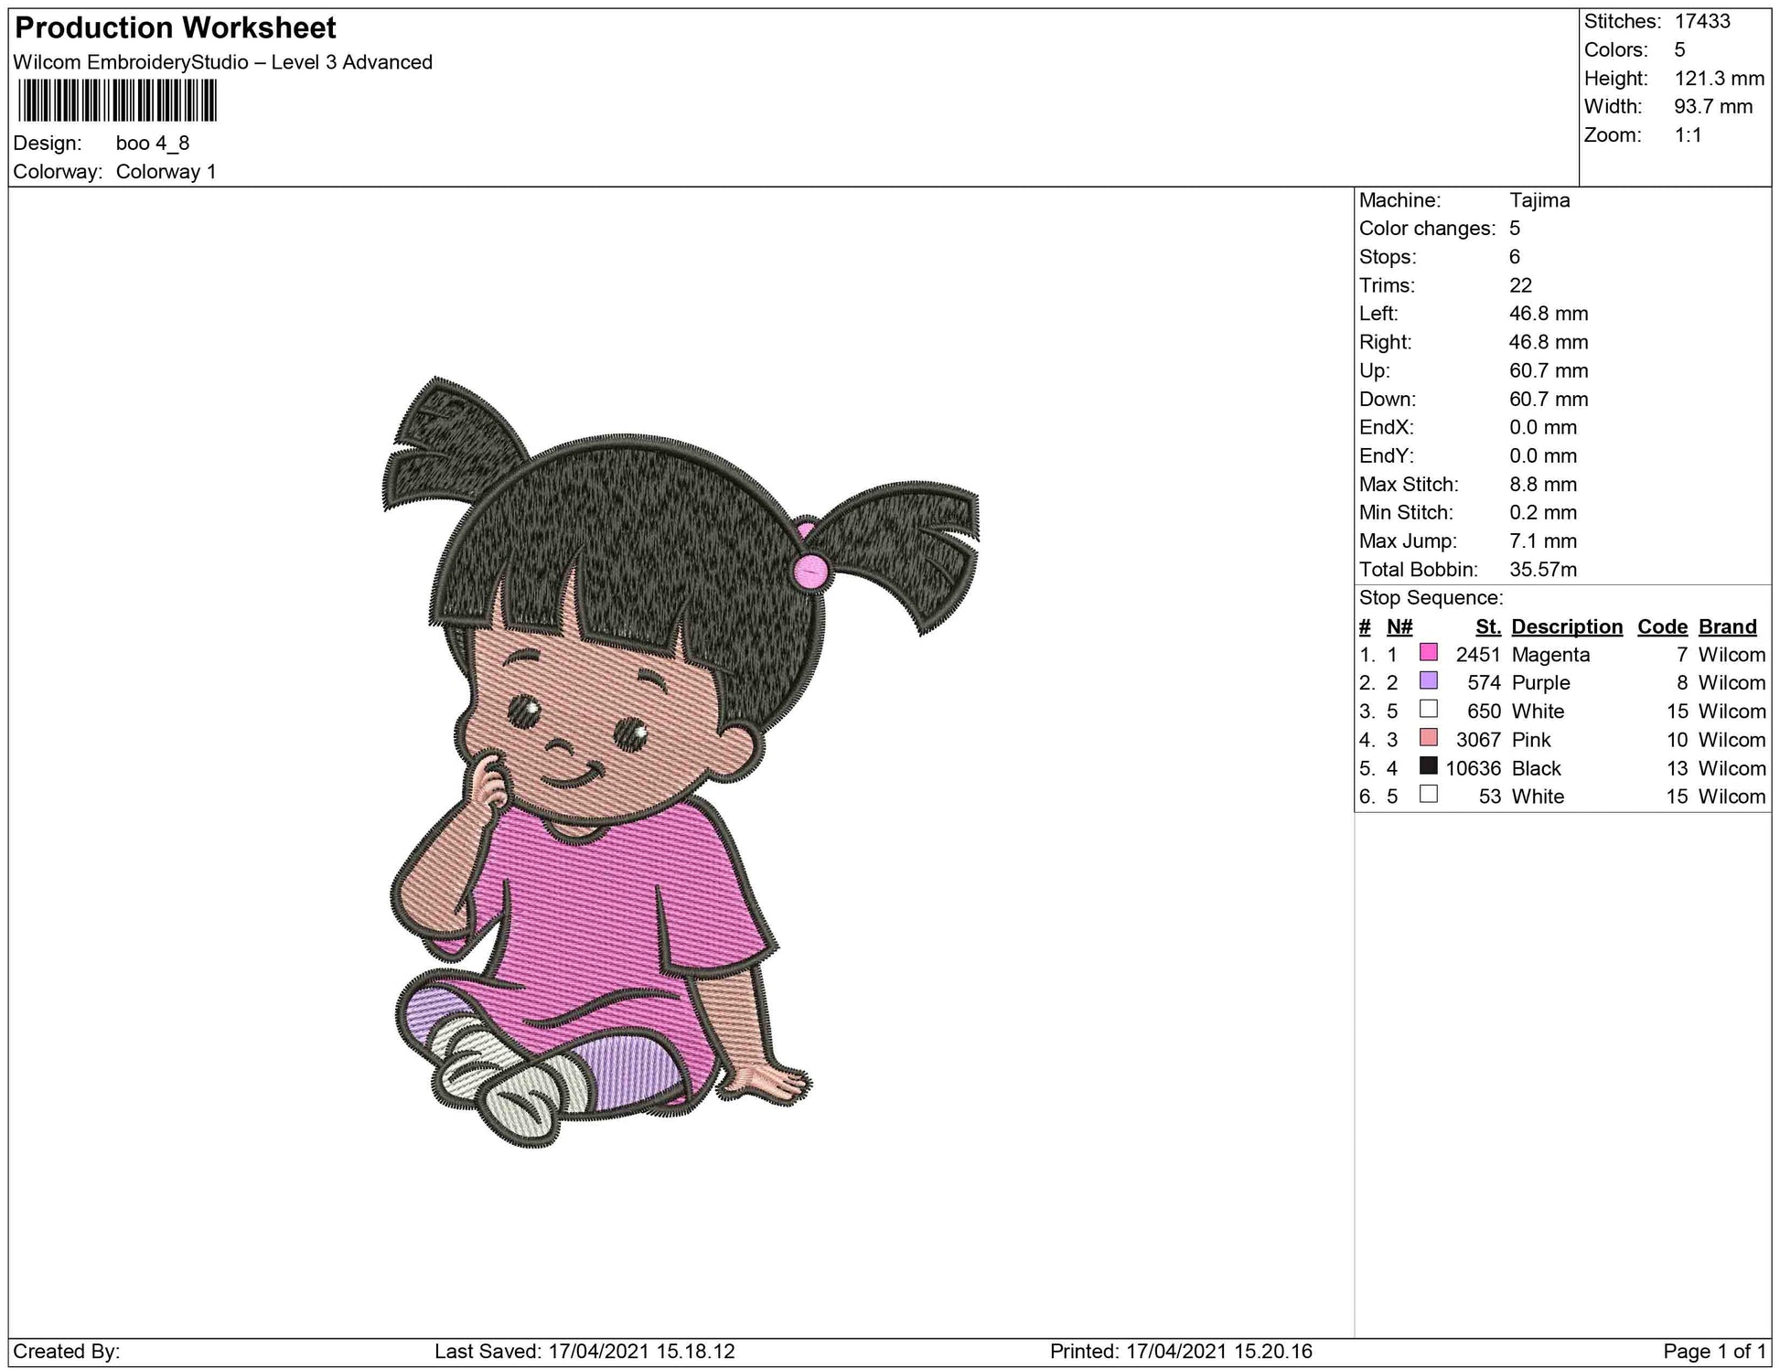Click the Description column header
1780x1369 pixels.
(1566, 626)
